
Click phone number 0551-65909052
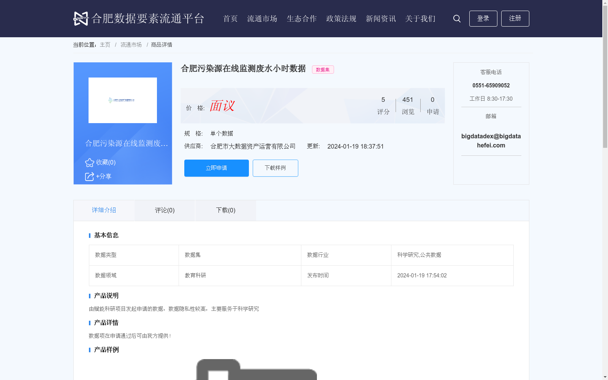(x=491, y=85)
